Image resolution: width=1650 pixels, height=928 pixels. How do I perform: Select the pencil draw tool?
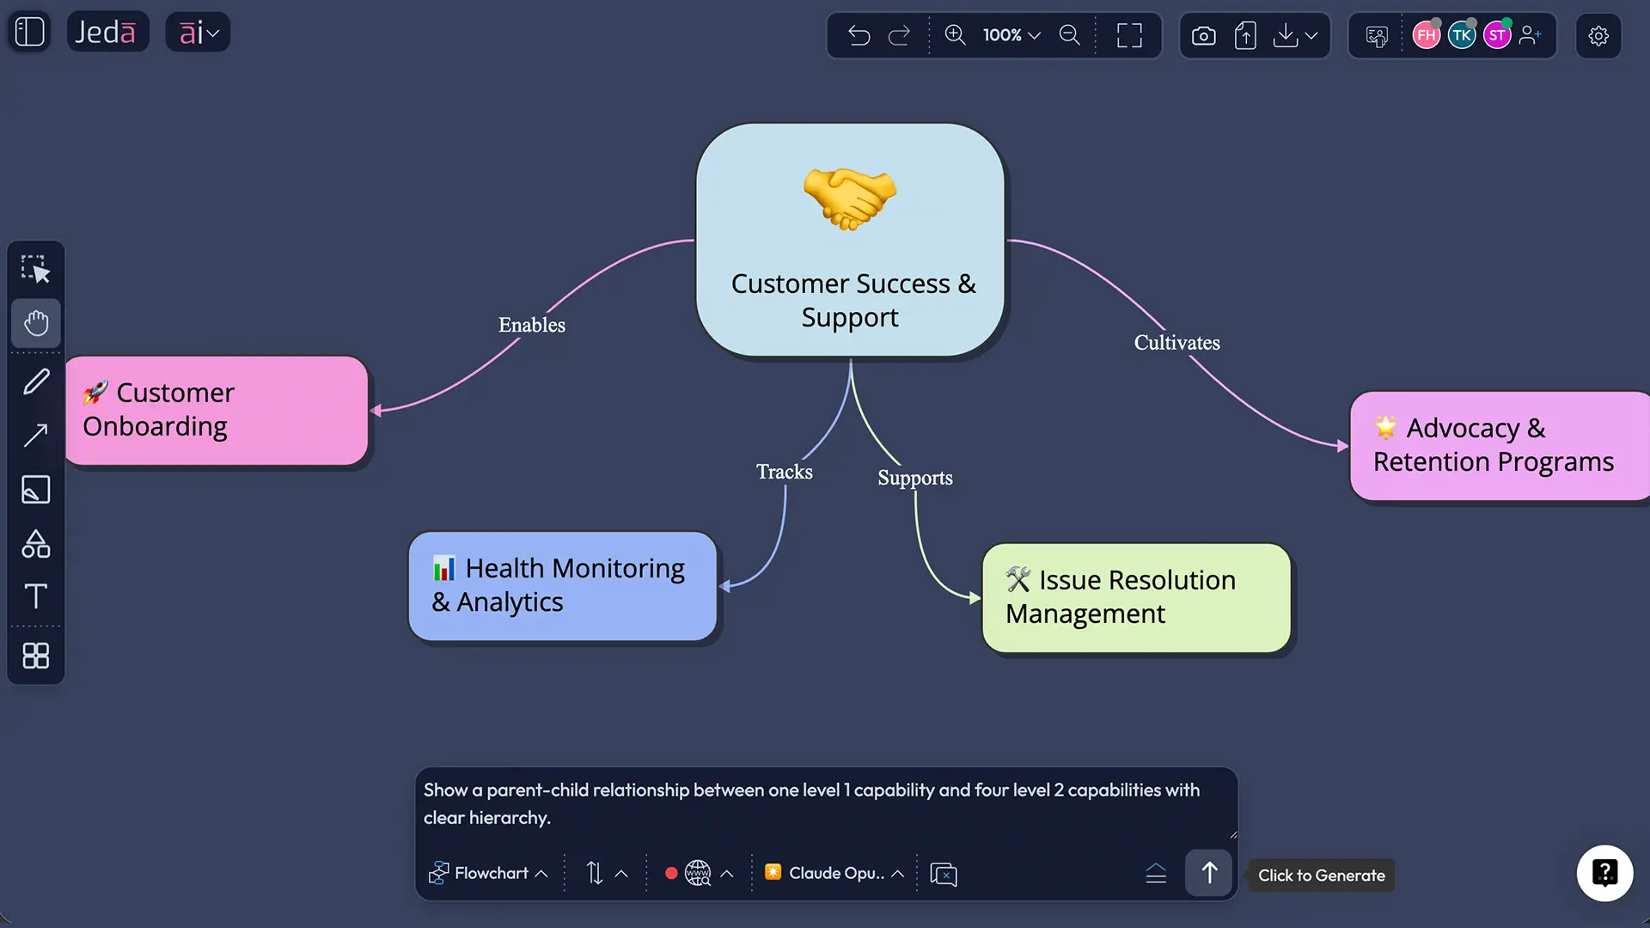35,381
